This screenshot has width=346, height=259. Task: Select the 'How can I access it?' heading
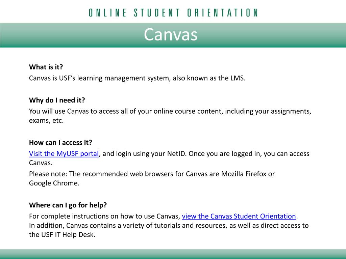pyautogui.click(x=60, y=143)
